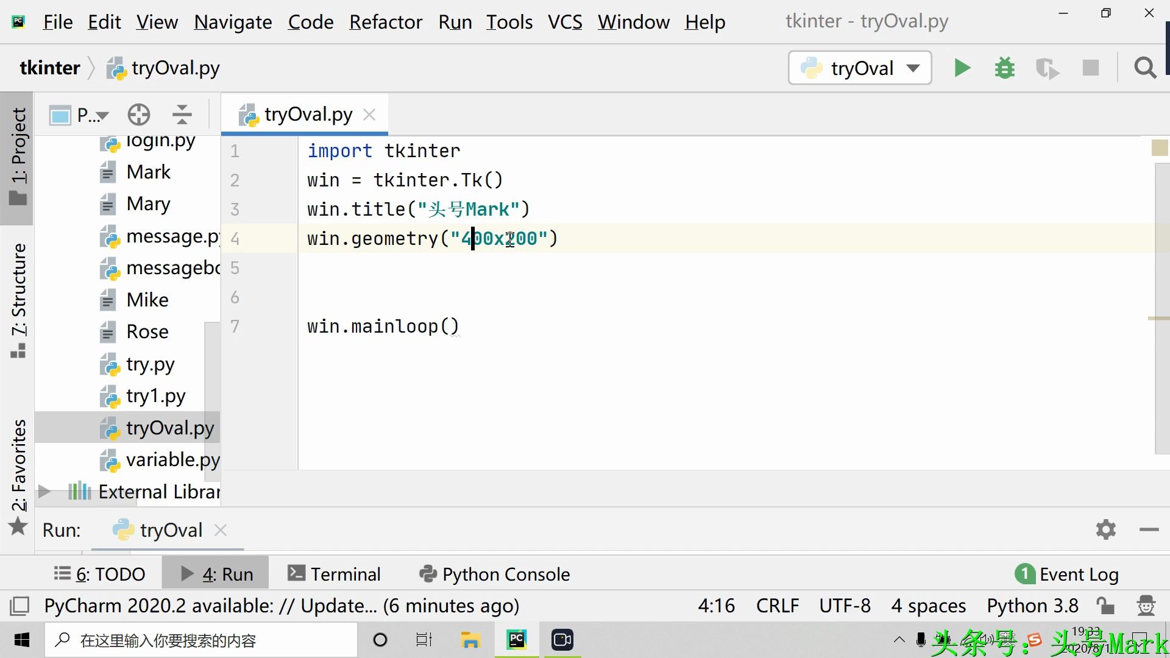Open the Event Log panel

click(1066, 574)
